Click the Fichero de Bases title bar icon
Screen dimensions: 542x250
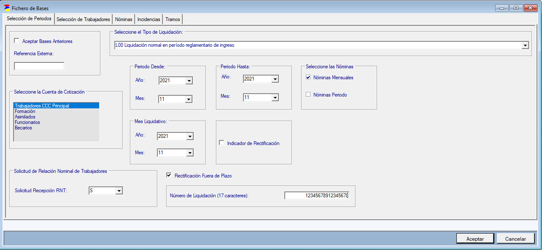tap(7, 8)
